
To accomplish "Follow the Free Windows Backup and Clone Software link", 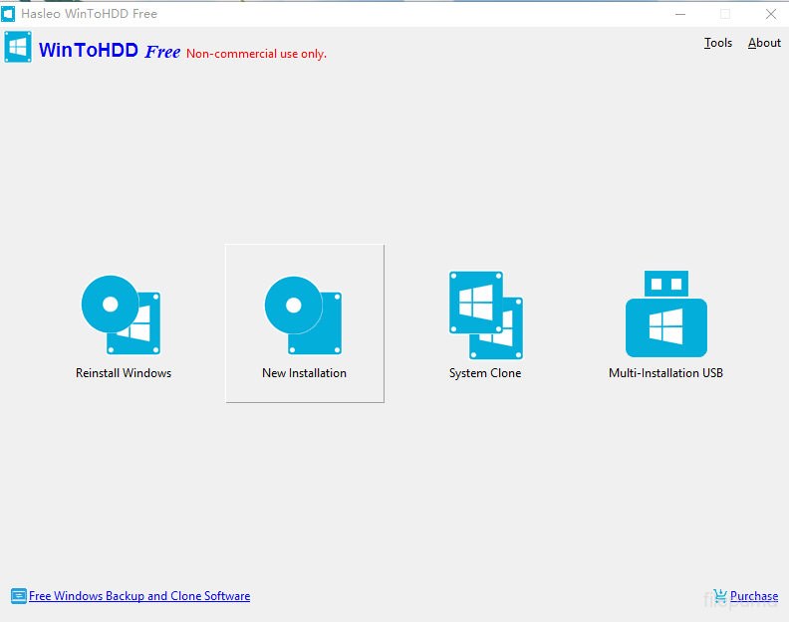I will coord(139,596).
